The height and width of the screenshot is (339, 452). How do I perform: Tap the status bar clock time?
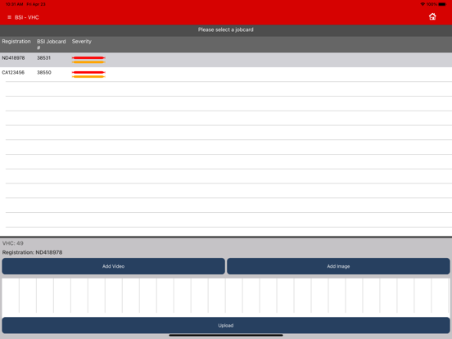14,4
